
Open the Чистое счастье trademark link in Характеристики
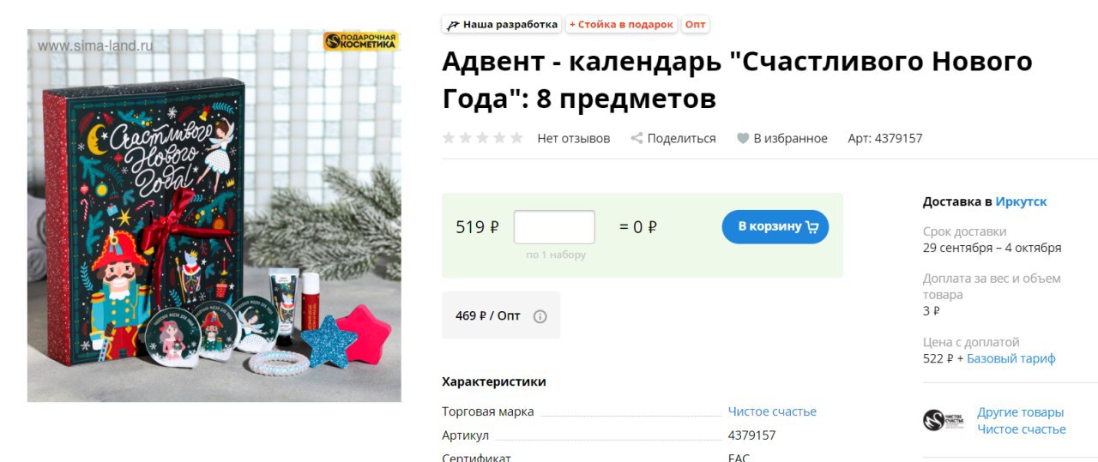[772, 411]
